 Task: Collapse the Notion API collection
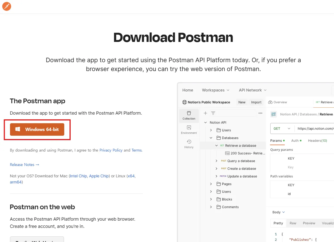pos(206,122)
